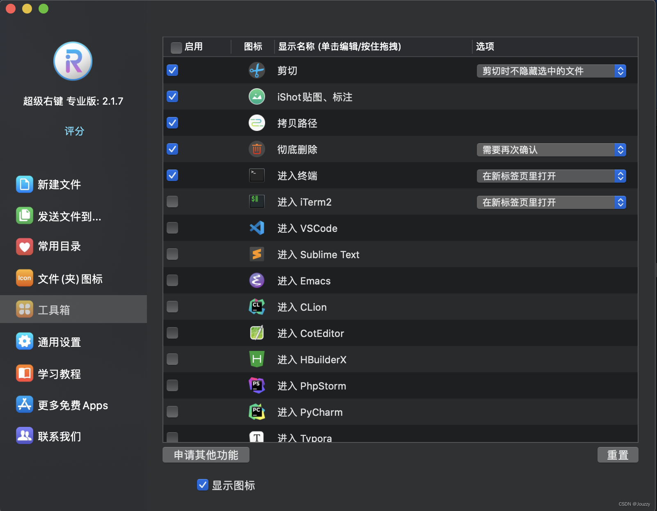Click the 选项 column header
This screenshot has height=511, width=657.
(485, 46)
